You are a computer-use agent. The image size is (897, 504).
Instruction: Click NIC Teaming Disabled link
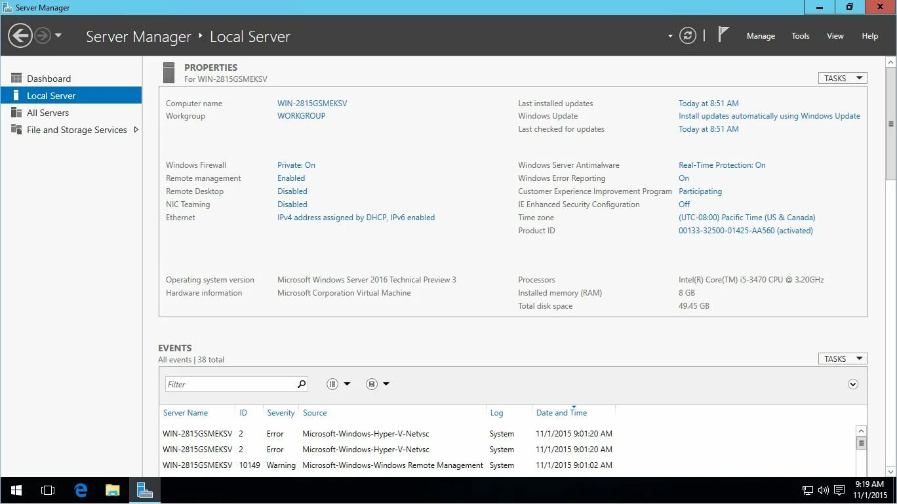[x=292, y=204]
